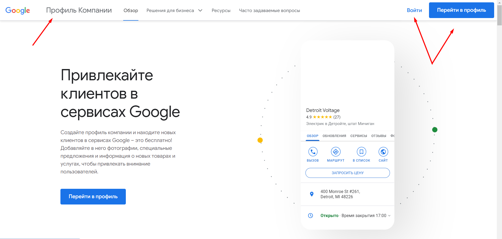The image size is (502, 239).
Task: Expand the opening hours chevron after 17:00
Action: pyautogui.click(x=389, y=216)
